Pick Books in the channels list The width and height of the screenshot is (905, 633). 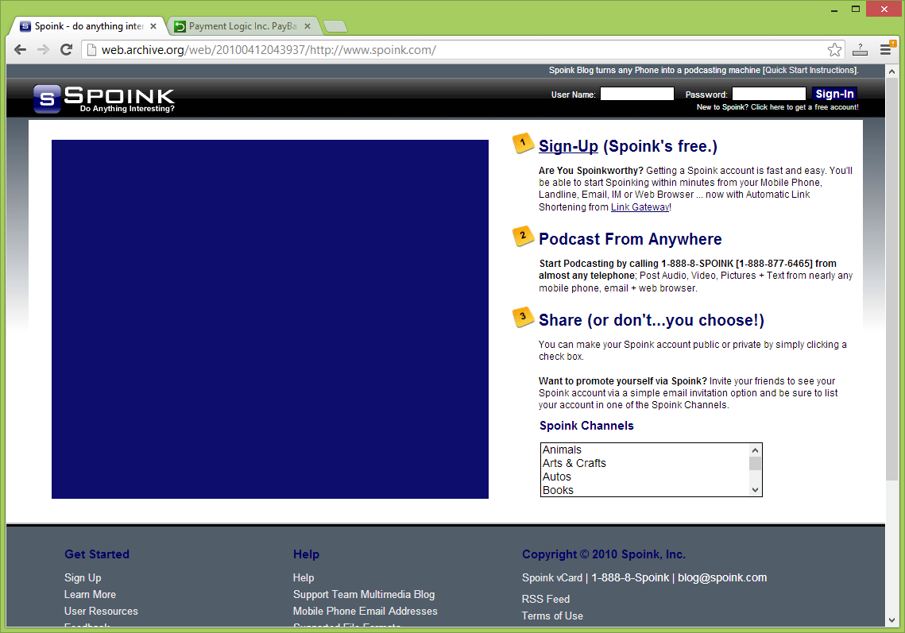644,490
